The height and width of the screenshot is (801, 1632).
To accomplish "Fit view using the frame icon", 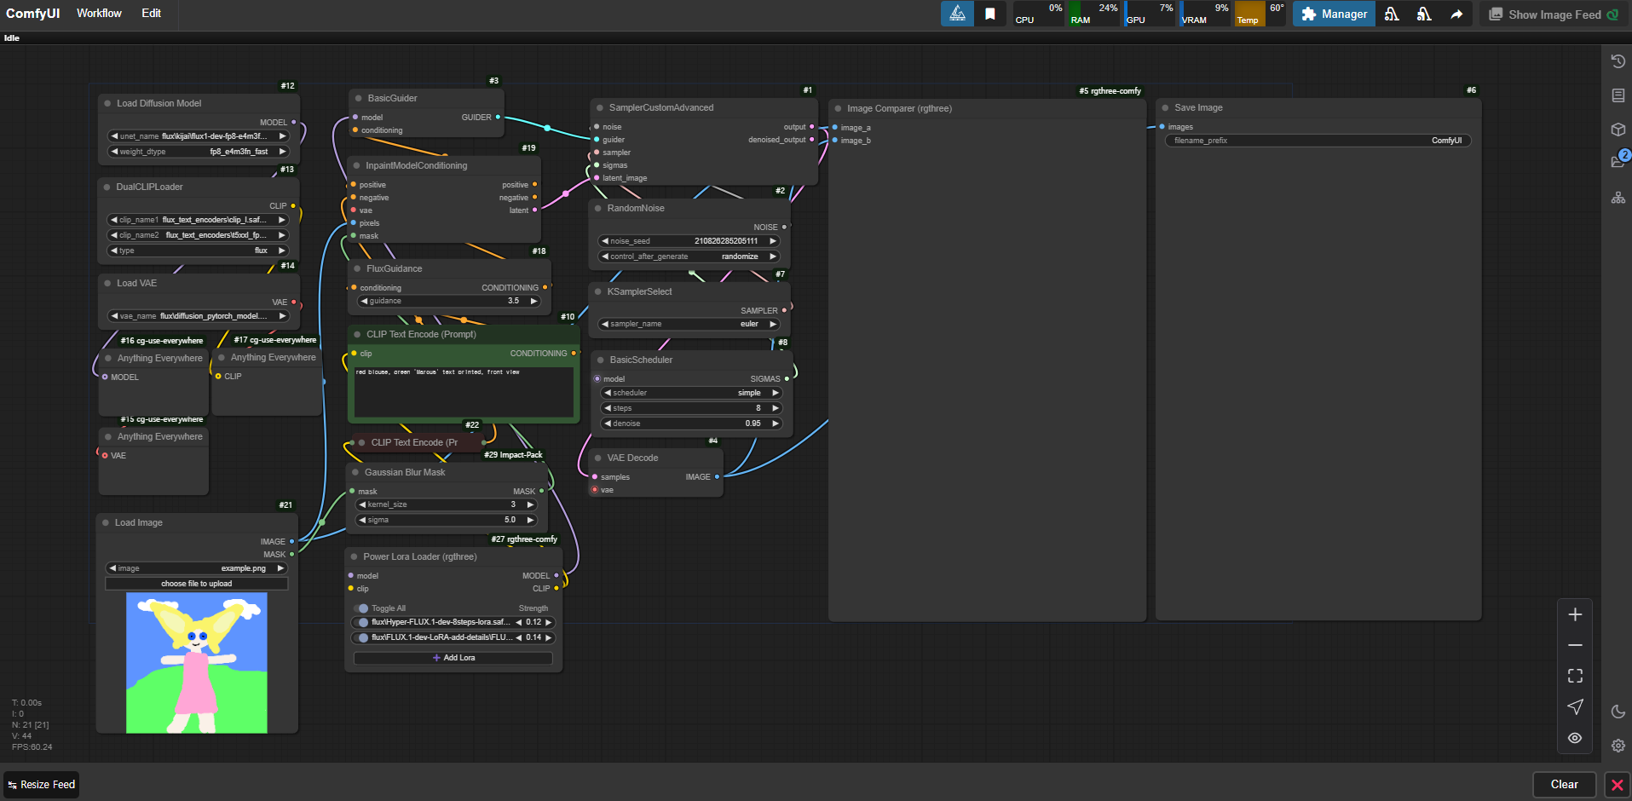I will click(1575, 676).
